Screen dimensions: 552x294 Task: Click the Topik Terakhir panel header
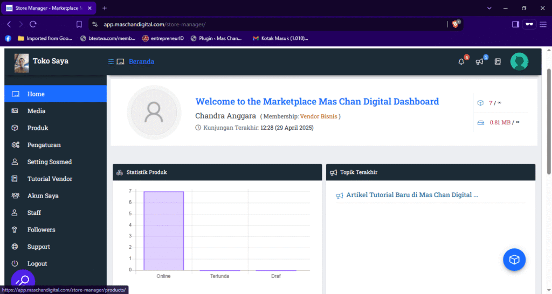coord(431,172)
